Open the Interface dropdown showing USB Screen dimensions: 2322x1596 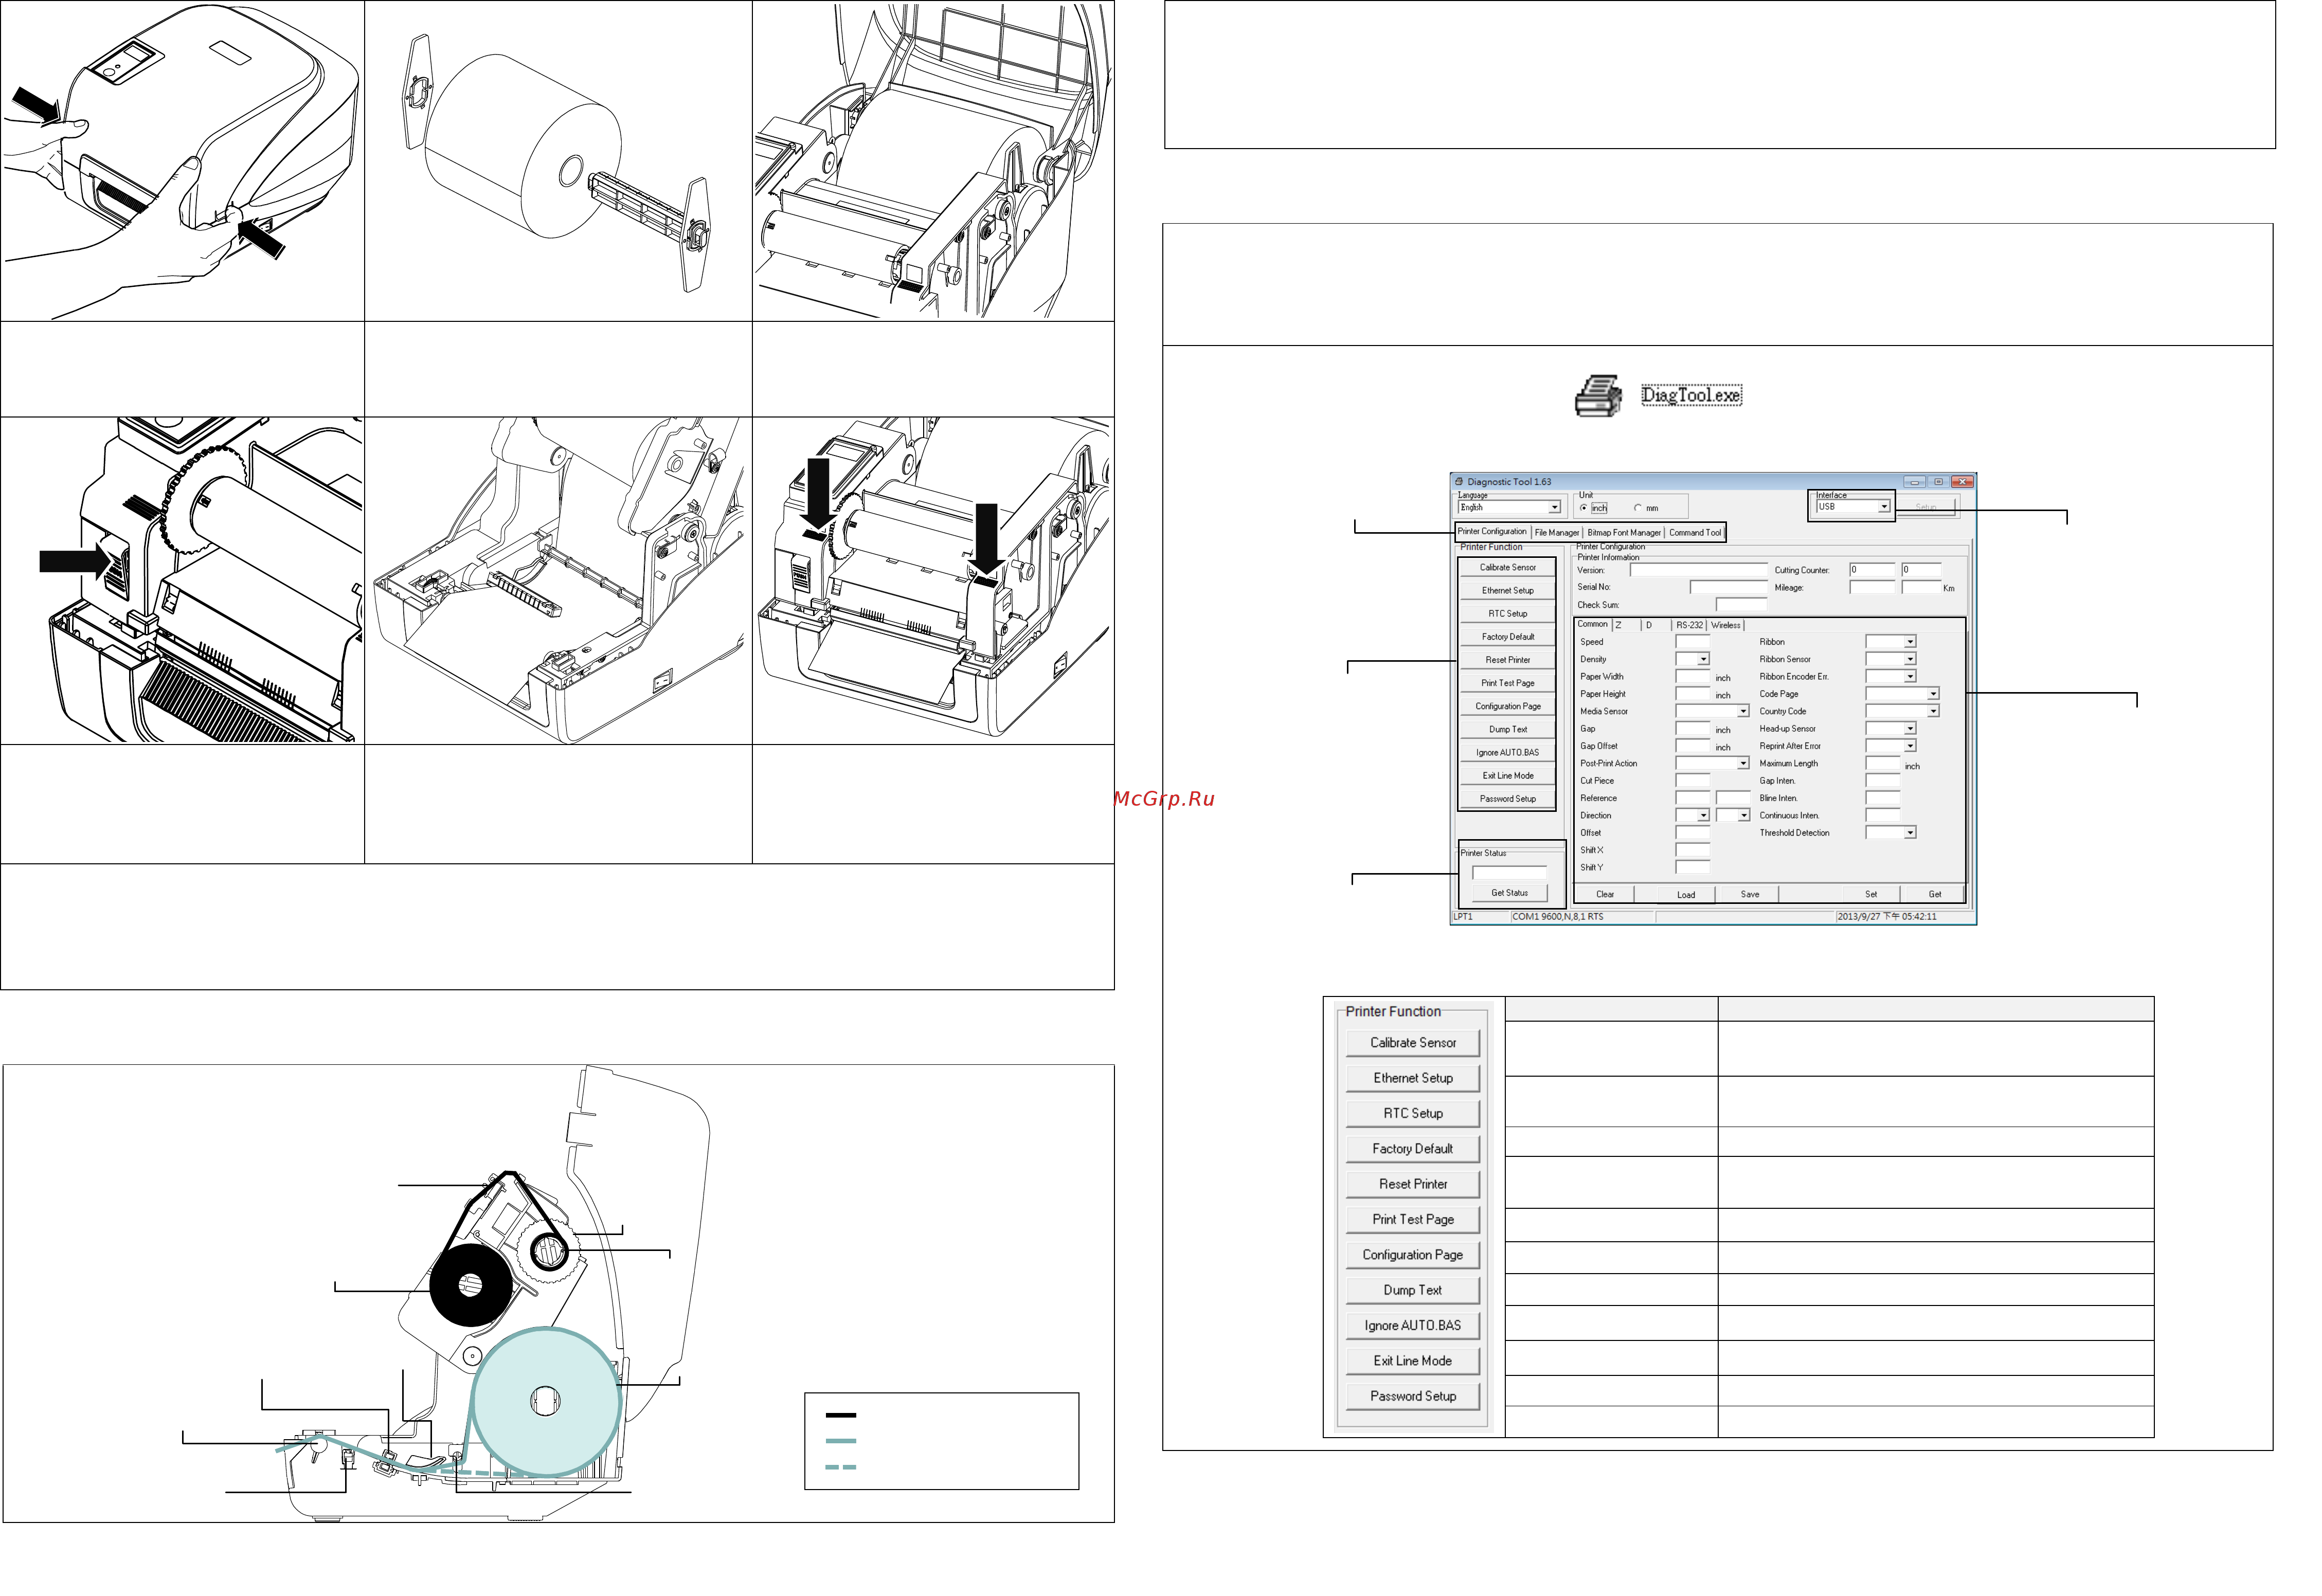tap(1853, 507)
